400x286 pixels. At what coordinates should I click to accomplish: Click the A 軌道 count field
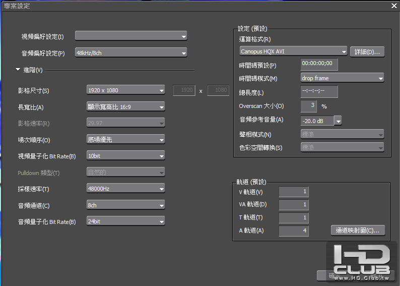pos(294,231)
